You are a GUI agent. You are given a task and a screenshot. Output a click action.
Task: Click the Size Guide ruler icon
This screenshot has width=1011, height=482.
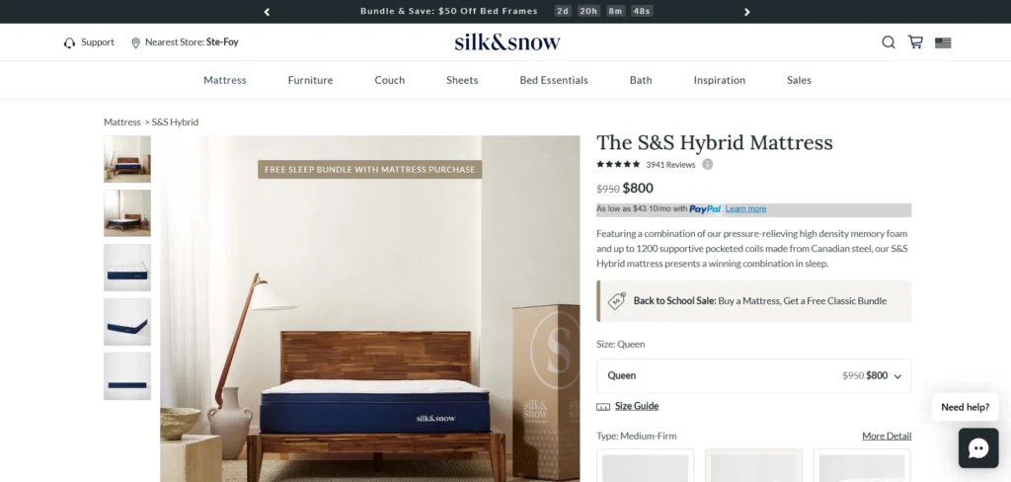click(603, 407)
